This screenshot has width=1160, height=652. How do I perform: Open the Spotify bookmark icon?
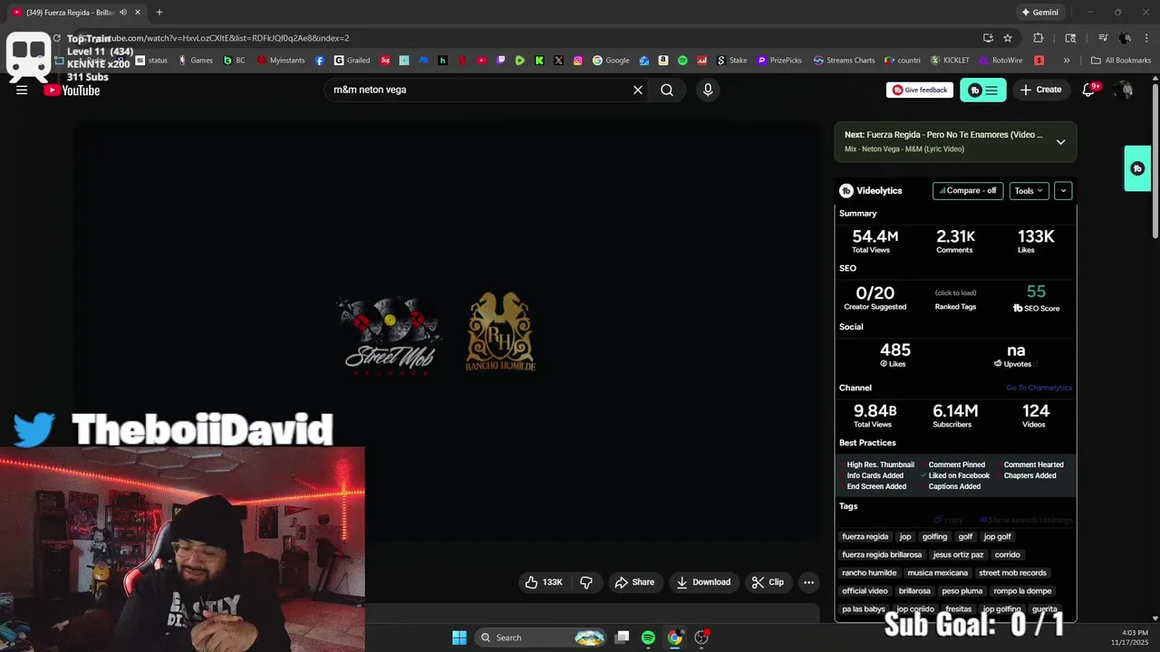coord(682,61)
